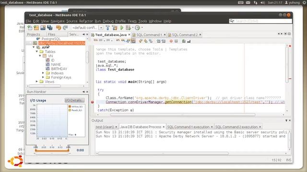Click the Clean and Build project icon
The width and height of the screenshot is (307, 172).
click(115, 28)
